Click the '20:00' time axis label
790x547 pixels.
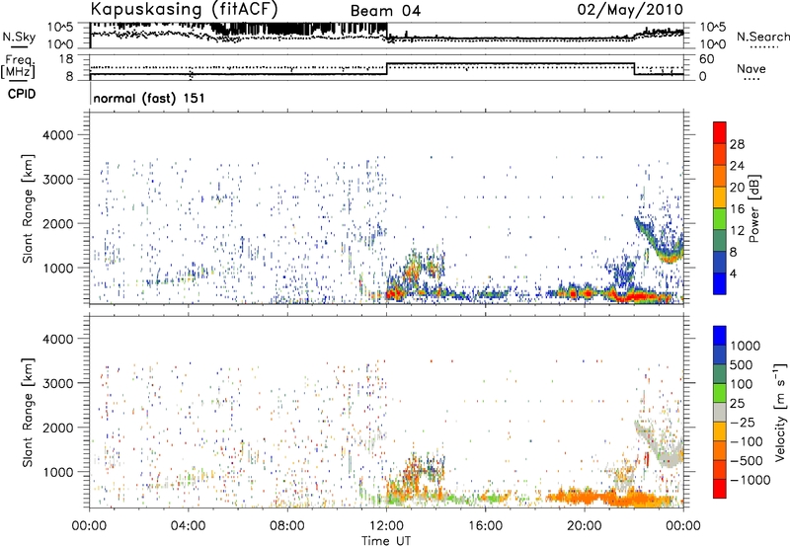584,526
